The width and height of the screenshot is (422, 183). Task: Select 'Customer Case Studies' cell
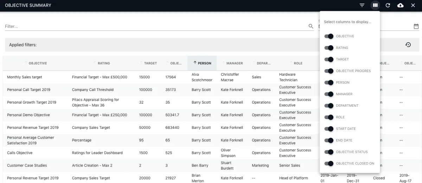(x=27, y=165)
